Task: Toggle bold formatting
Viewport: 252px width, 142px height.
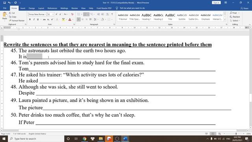Action: pyautogui.click(x=30, y=19)
